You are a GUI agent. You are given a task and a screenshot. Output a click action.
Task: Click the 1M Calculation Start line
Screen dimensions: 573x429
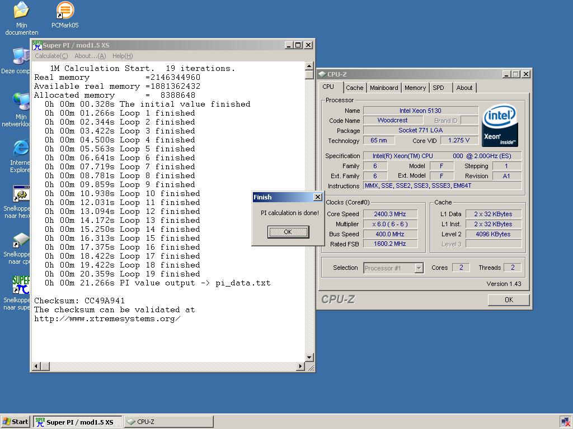(x=143, y=69)
